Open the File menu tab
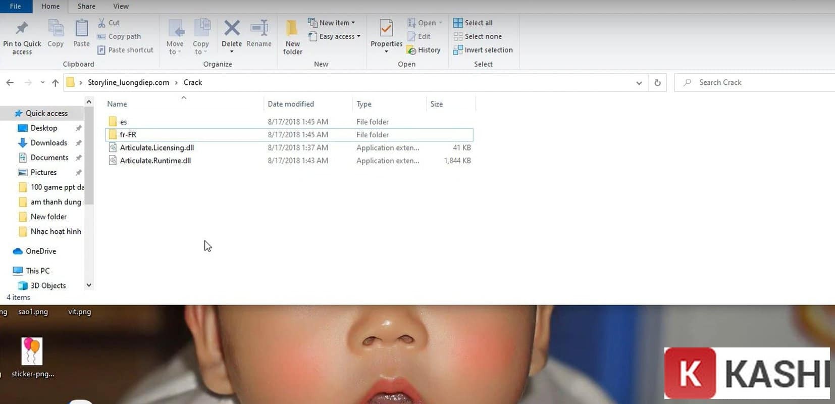This screenshot has width=835, height=404. coord(16,6)
